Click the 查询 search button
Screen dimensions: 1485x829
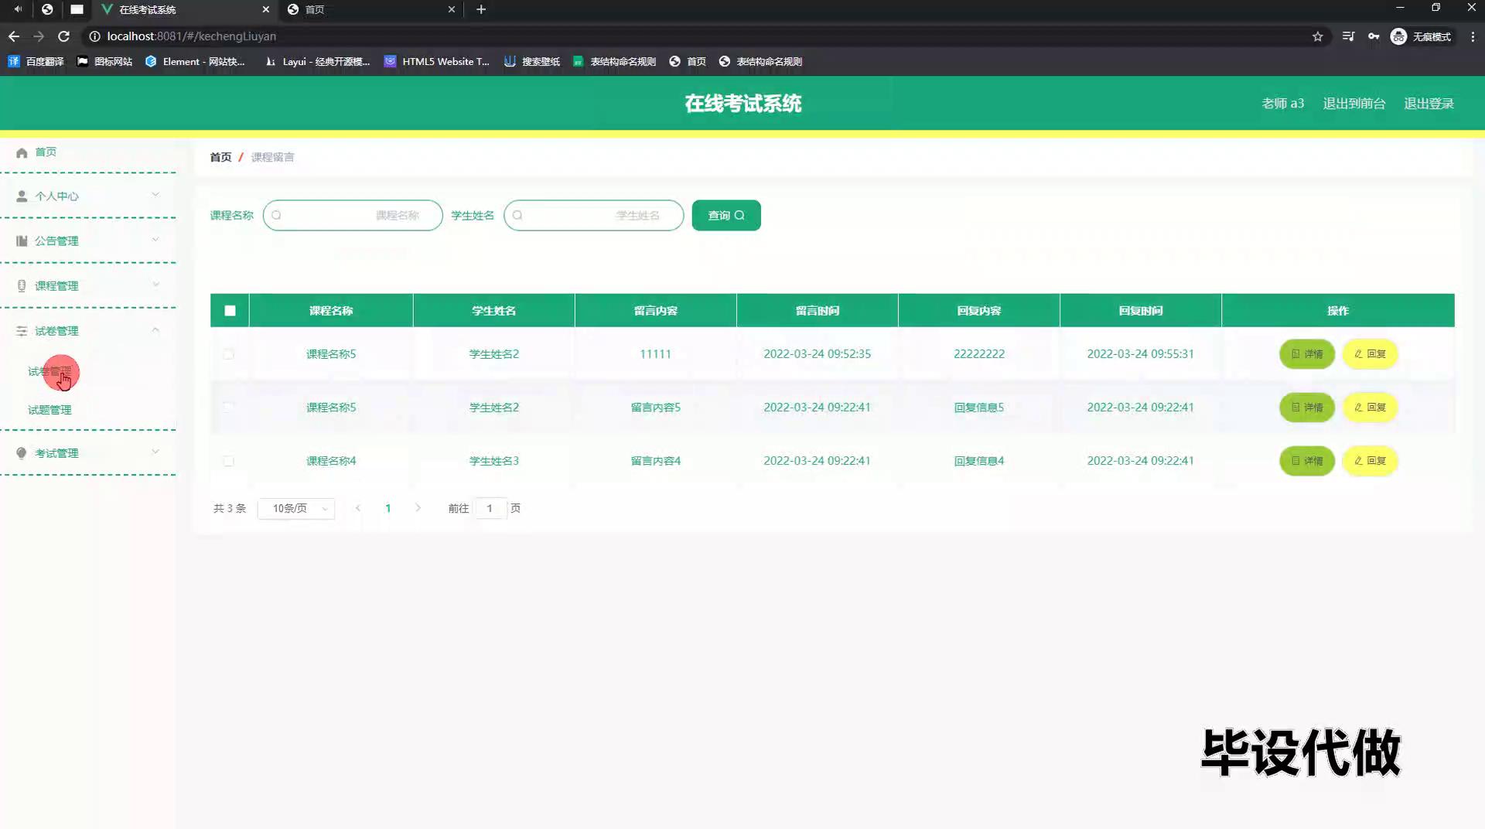click(725, 216)
